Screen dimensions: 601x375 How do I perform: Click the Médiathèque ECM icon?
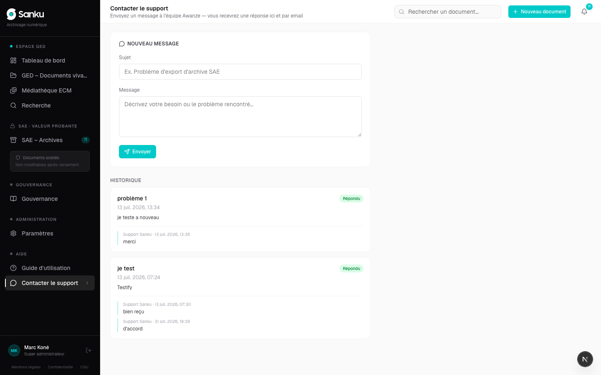click(x=13, y=90)
